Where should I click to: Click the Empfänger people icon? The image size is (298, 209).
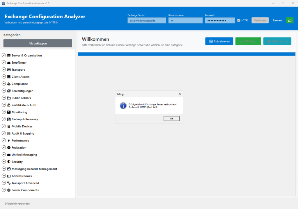(8, 62)
